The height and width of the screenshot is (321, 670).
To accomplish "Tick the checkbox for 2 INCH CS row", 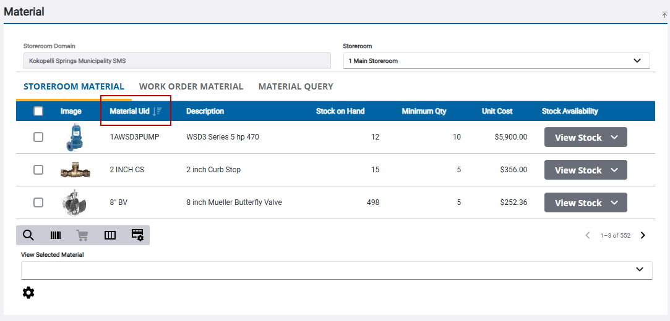I will [x=38, y=170].
